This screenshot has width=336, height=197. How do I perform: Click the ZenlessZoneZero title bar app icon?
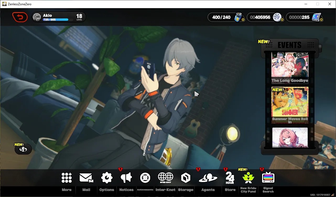click(4, 4)
